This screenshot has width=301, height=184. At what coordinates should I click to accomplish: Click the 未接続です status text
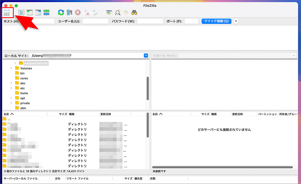coord(159,171)
